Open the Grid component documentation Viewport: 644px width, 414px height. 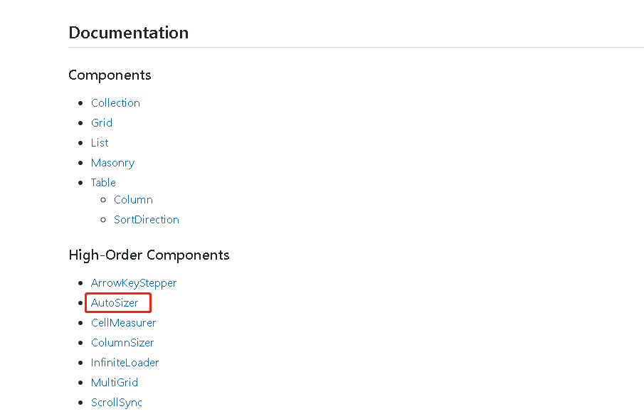[x=102, y=122]
